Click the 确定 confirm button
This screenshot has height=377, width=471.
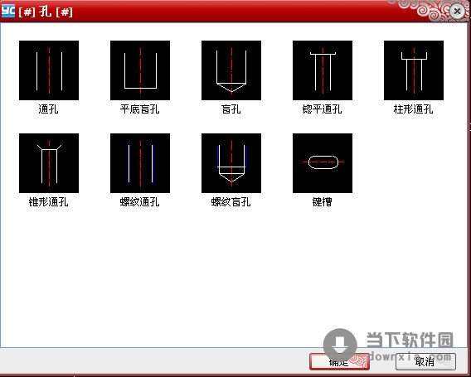(x=339, y=362)
